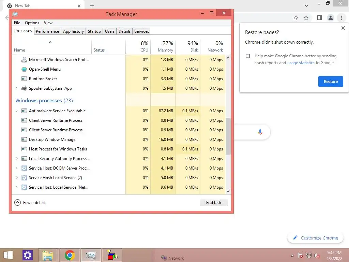Expand the Service Host: DCOM Server row

[16, 168]
